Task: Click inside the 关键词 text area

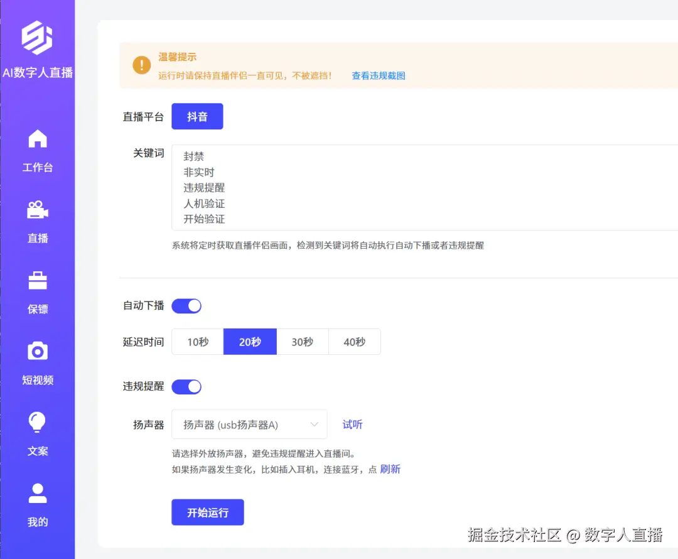Action: 424,188
